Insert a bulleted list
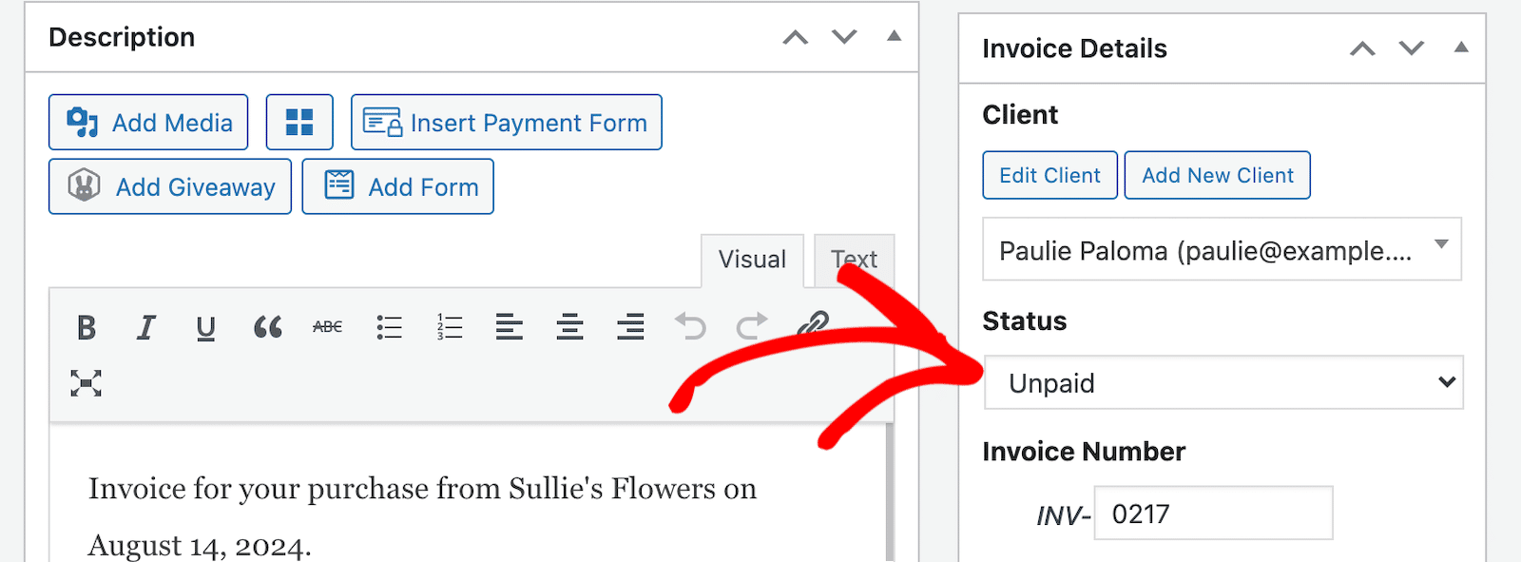This screenshot has width=1521, height=562. click(389, 327)
